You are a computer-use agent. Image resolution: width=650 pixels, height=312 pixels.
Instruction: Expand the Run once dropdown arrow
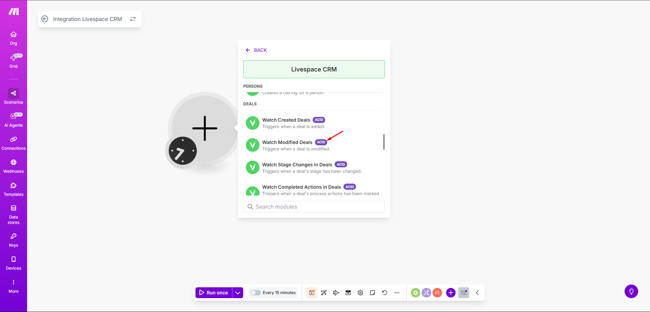tap(238, 293)
